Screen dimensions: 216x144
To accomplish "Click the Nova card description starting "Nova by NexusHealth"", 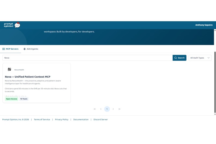I will pyautogui.click(x=33, y=82).
